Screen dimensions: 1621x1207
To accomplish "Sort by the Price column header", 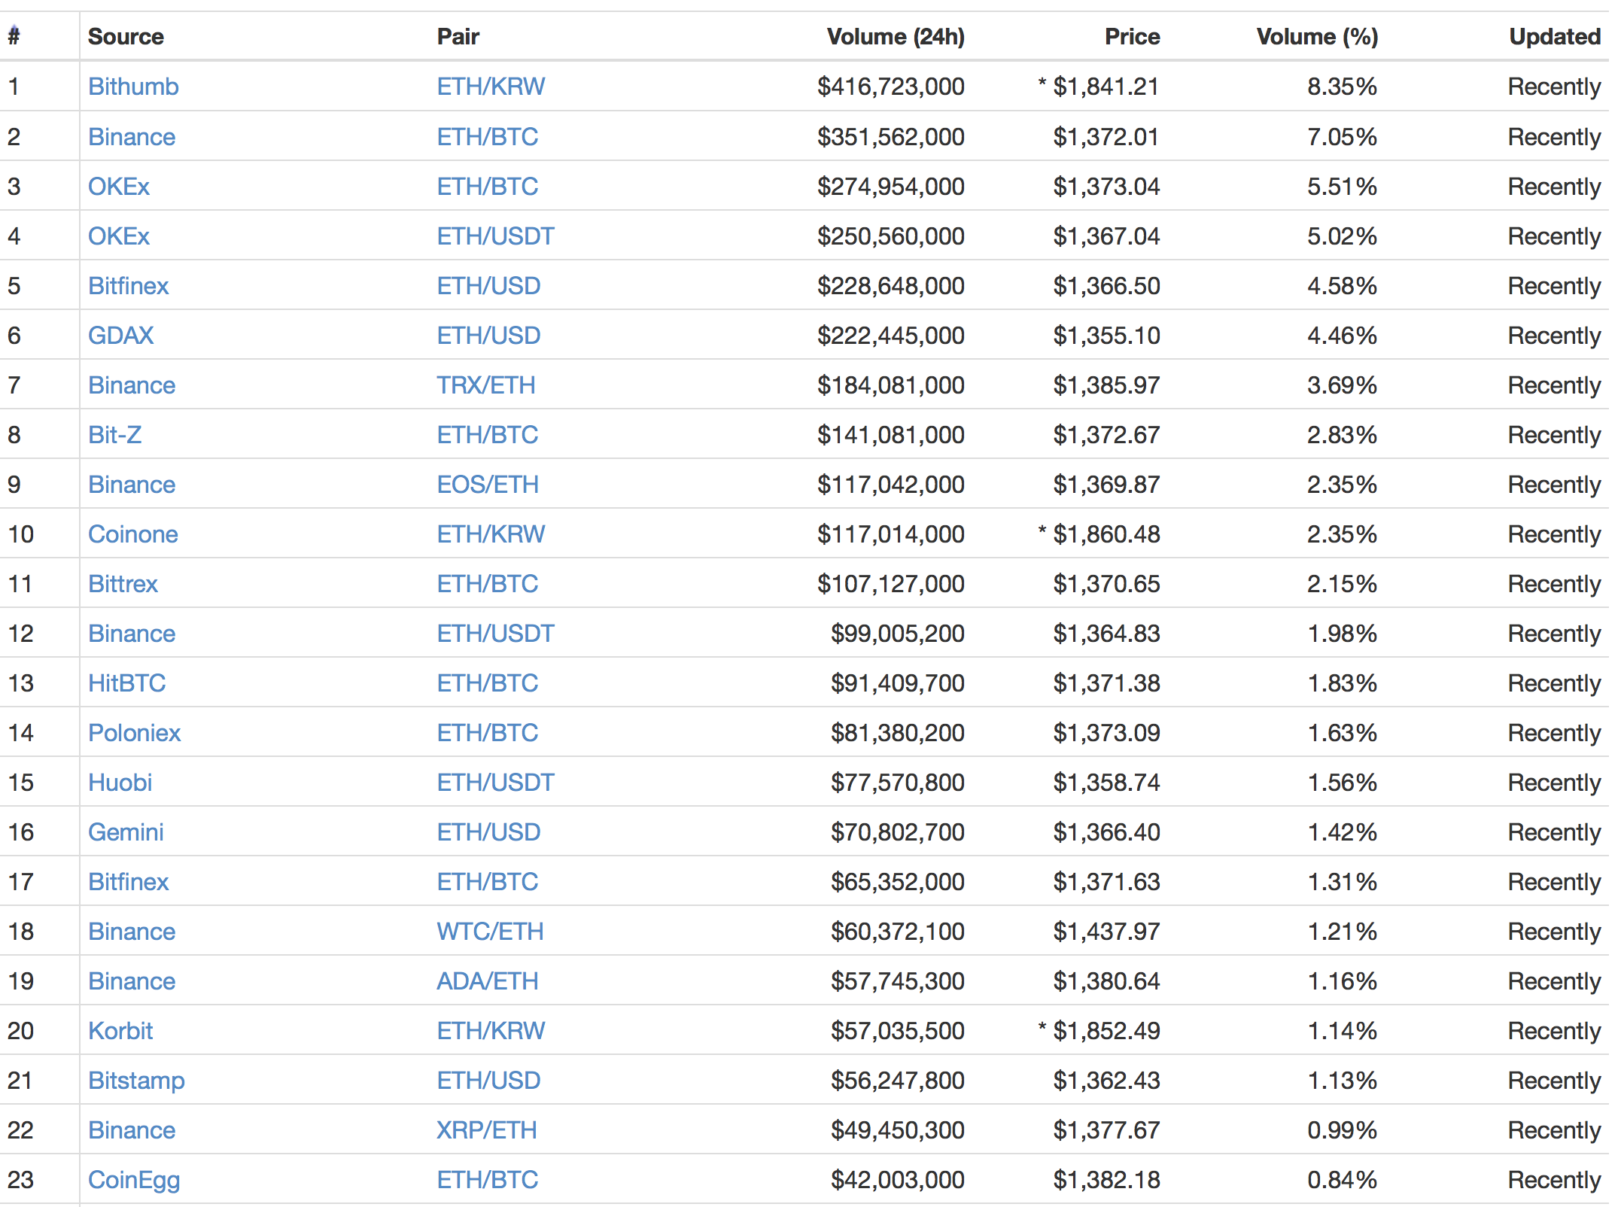I will 1132,36.
